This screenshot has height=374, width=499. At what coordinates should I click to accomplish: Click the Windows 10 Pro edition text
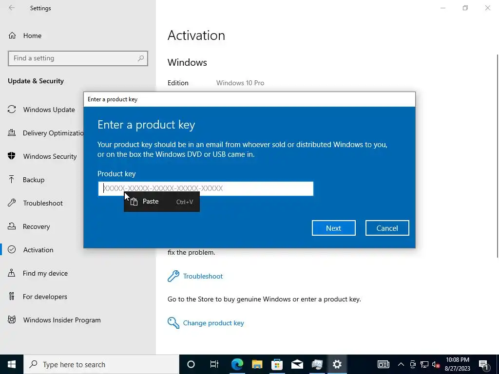tap(240, 83)
